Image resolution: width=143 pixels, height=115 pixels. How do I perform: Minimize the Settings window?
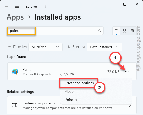point(113,4)
